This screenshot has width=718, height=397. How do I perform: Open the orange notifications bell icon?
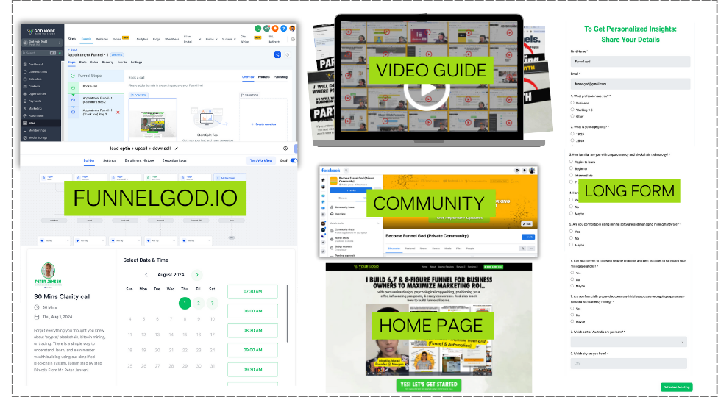click(x=275, y=29)
